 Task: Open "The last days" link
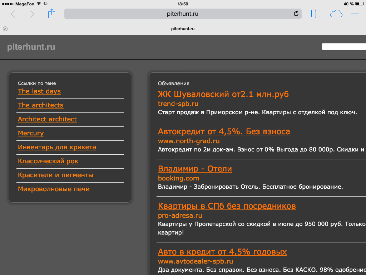39,91
